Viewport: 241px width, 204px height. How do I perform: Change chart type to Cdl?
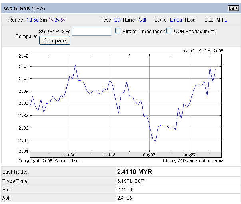[142, 20]
